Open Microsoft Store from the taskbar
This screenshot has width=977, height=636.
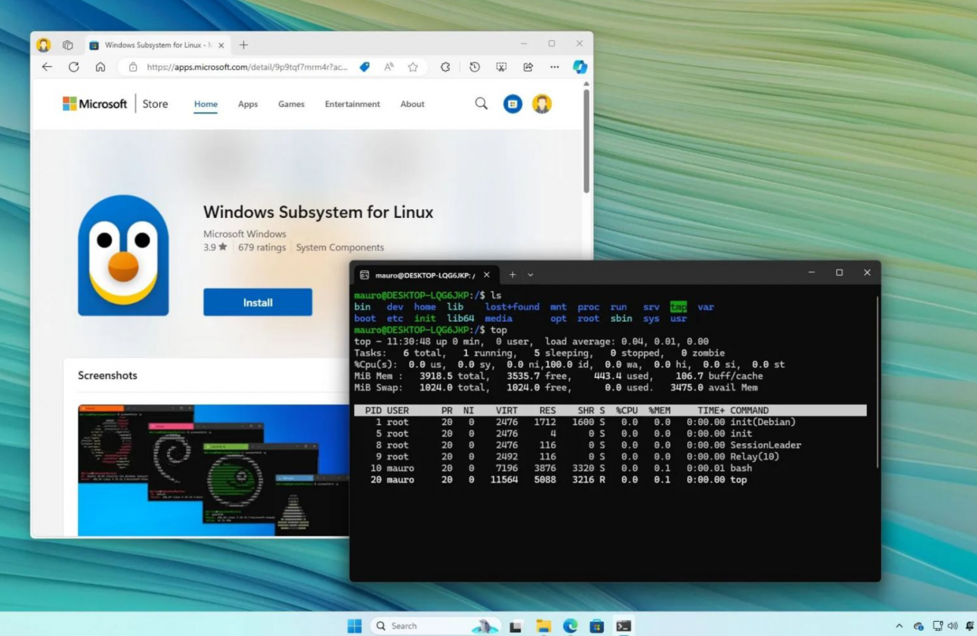[x=597, y=626]
